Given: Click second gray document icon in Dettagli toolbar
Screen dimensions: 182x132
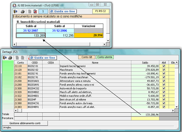Looking at the screenshot, I should coord(23,58).
